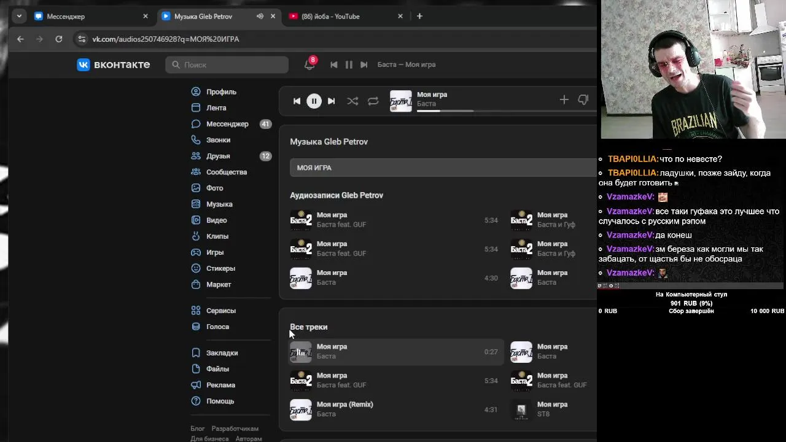Open Реклама ads in sidebar
This screenshot has width=786, height=442.
click(x=220, y=385)
